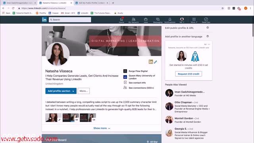Click Request £50 credit button

(x=189, y=74)
